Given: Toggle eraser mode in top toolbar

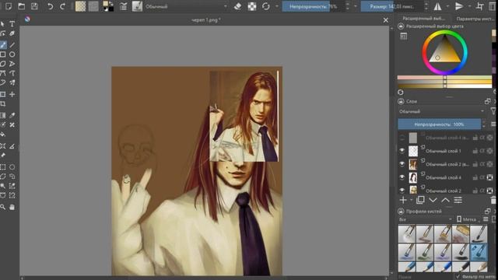Looking at the screenshot, I should click(237, 6).
